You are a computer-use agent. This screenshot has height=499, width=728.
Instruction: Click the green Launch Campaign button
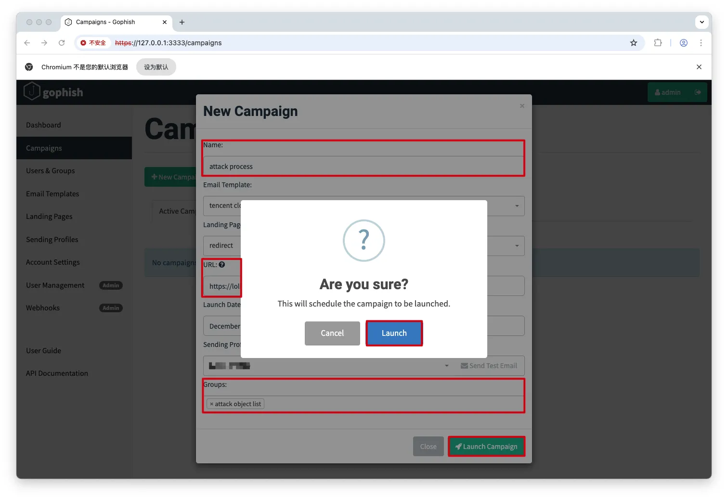click(486, 447)
